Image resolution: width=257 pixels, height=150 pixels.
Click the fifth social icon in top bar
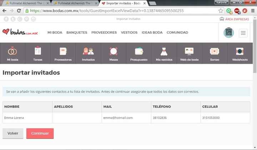point(34,19)
